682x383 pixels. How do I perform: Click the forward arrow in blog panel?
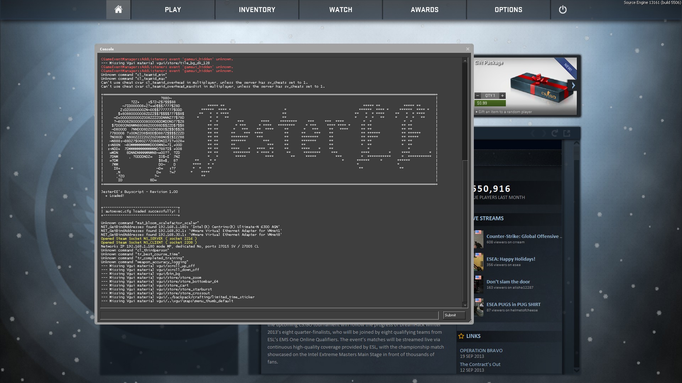(543, 133)
